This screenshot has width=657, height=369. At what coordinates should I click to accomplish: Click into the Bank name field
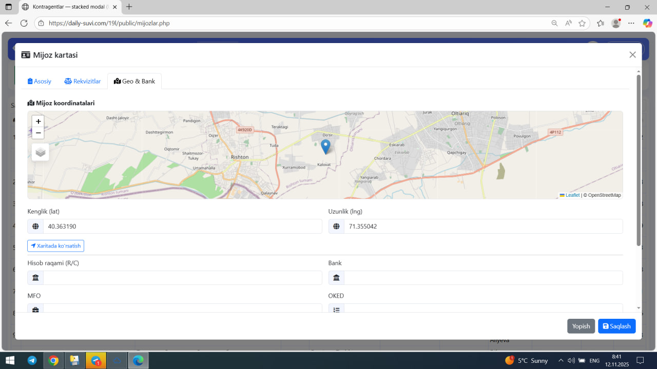point(482,278)
